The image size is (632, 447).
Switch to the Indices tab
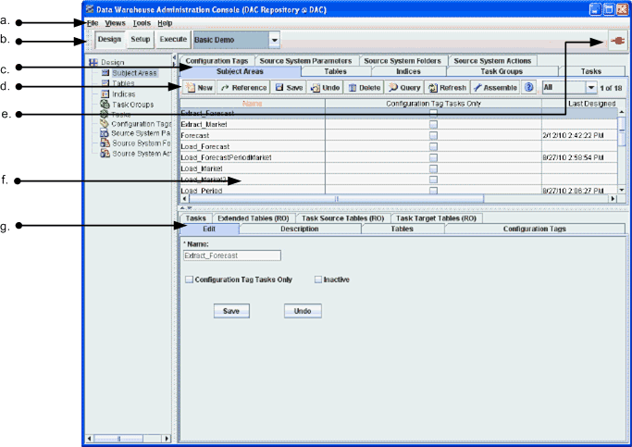(408, 71)
